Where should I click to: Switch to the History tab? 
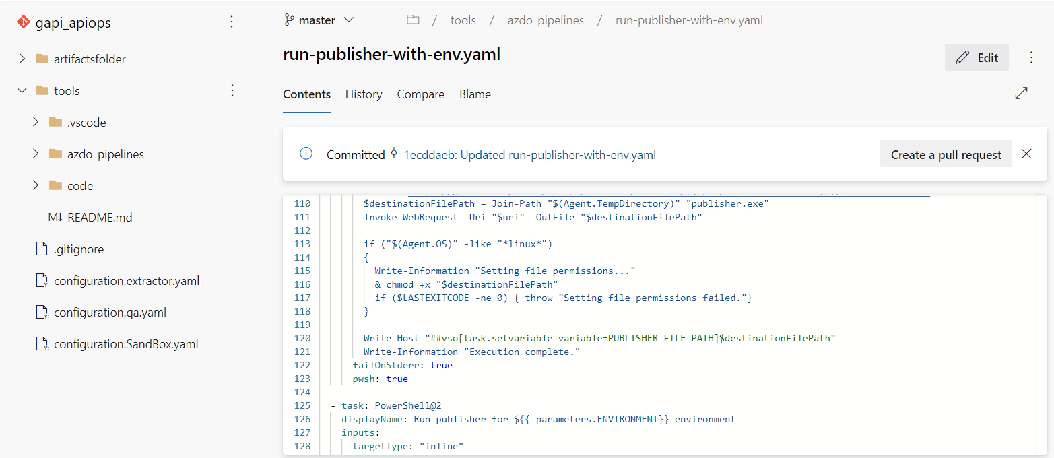(x=363, y=94)
